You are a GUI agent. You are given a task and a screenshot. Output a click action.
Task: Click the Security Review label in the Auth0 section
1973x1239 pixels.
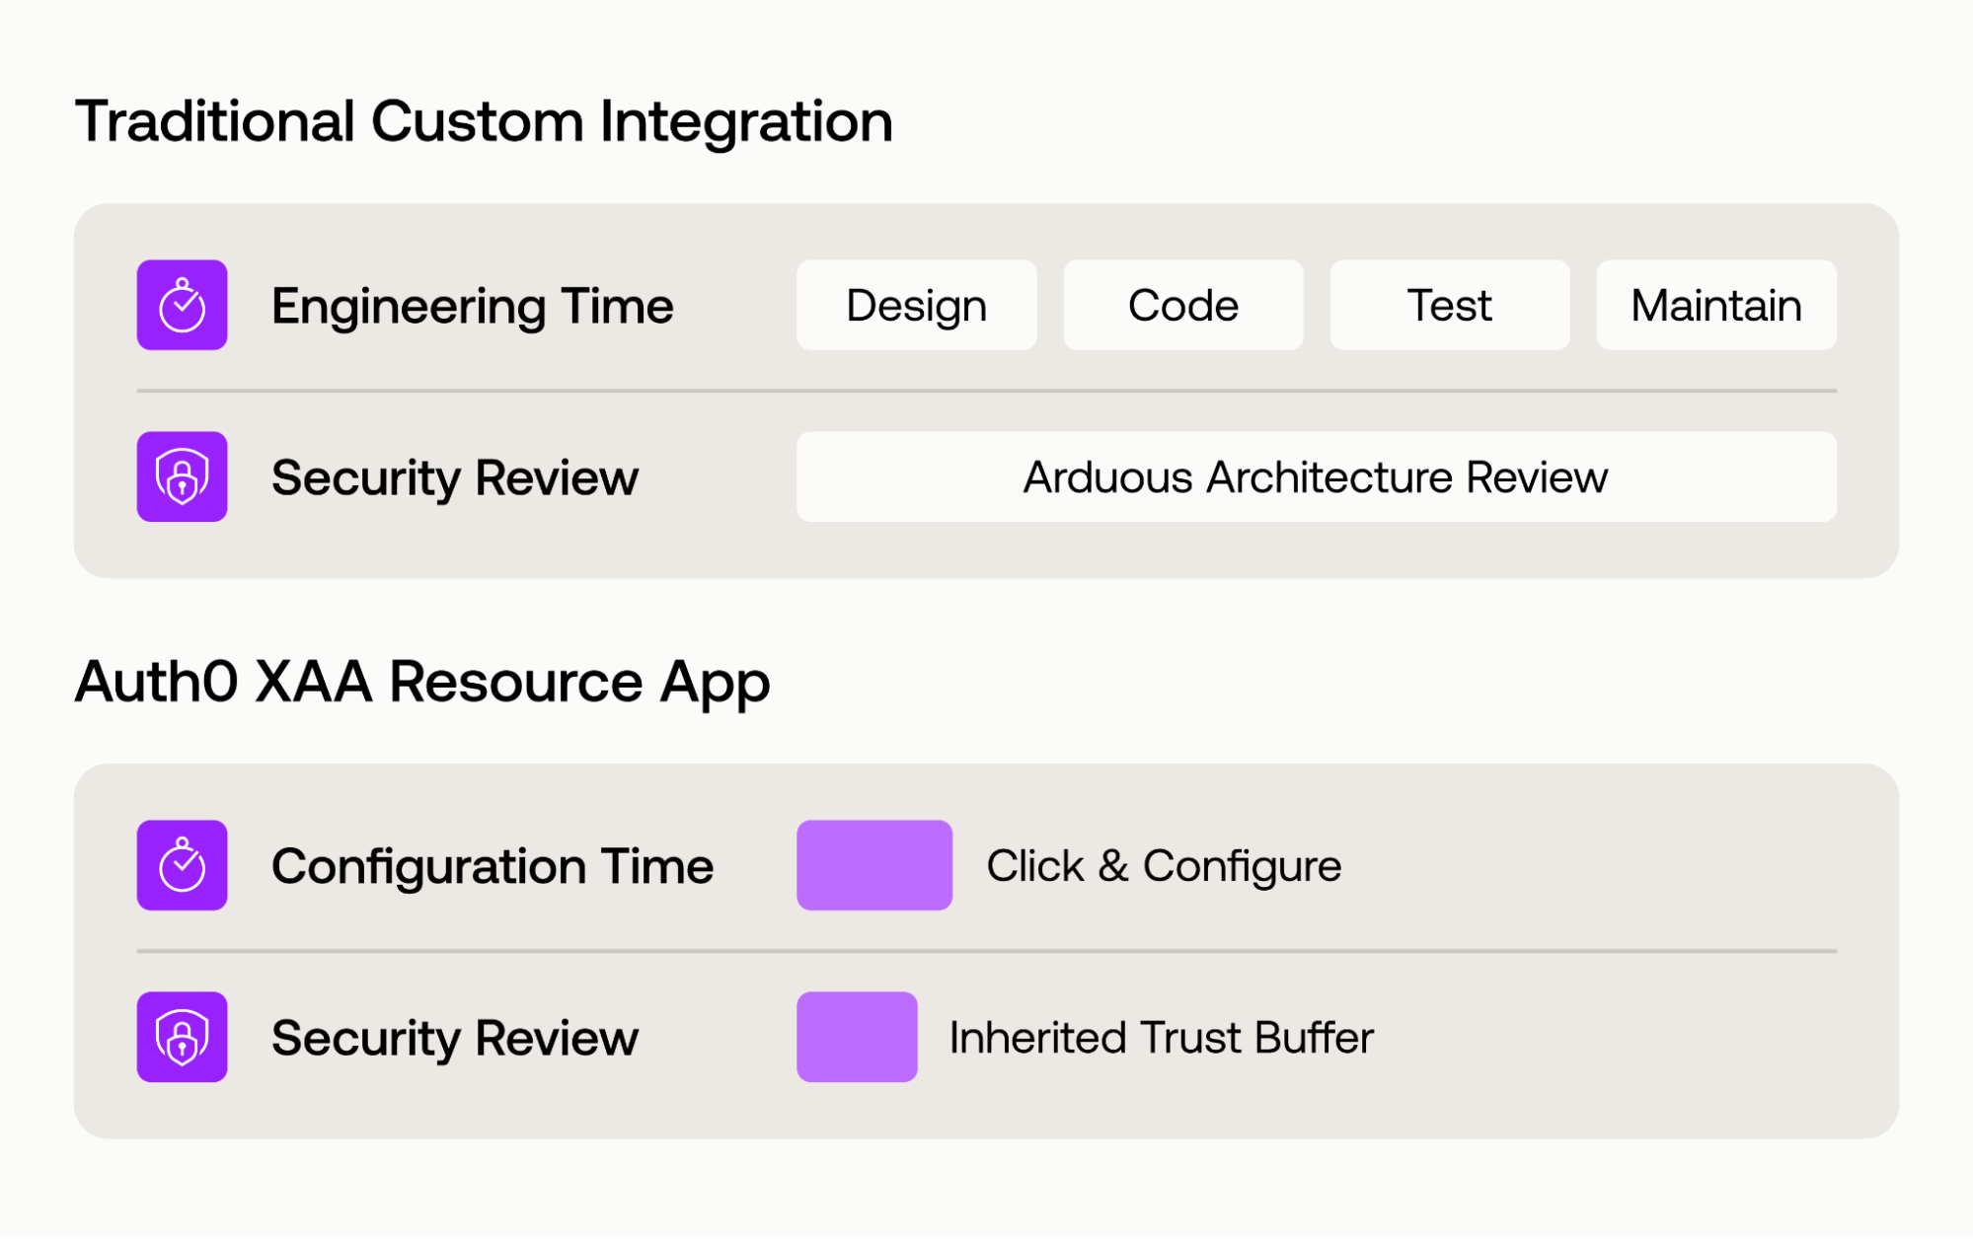click(455, 1038)
